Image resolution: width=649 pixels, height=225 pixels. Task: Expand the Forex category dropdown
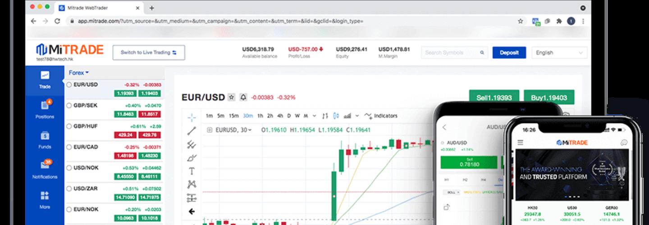[79, 72]
